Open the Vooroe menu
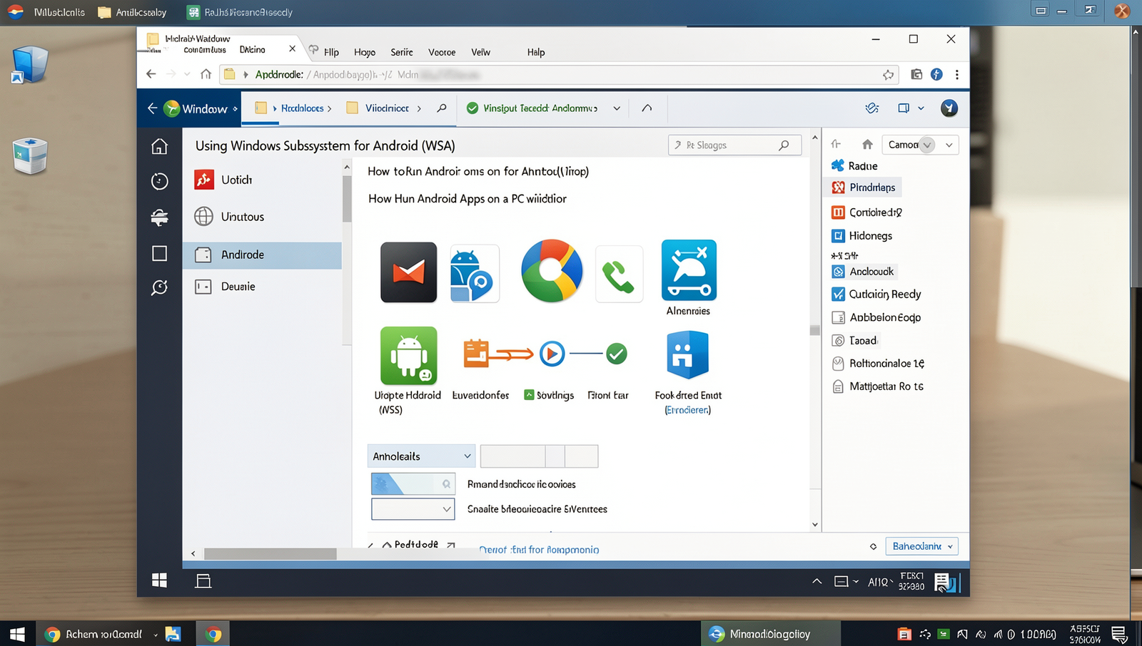1142x646 pixels. point(442,52)
